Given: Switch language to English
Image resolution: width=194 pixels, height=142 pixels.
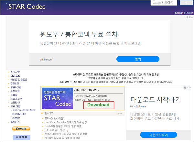Looking at the screenshot, I should click(x=189, y=13).
